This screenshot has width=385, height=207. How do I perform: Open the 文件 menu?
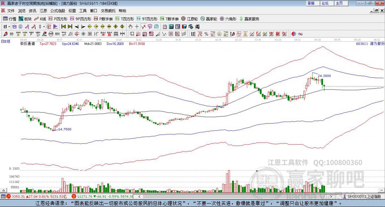[x=11, y=11]
